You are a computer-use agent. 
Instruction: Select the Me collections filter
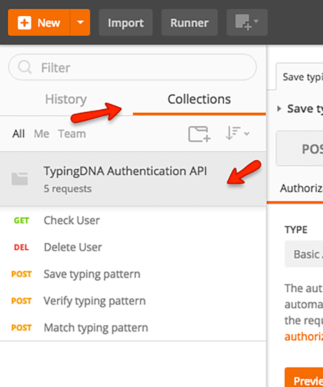click(42, 134)
